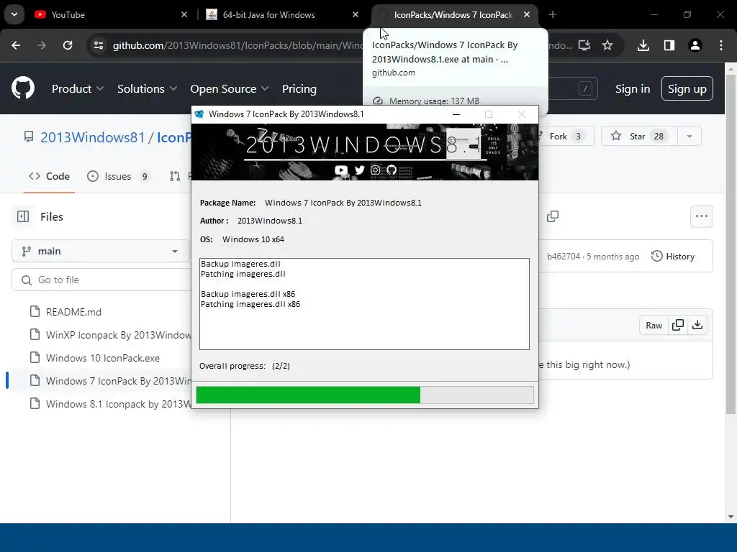Viewport: 737px width, 552px height.
Task: Copy path icon next to file name
Action: click(553, 216)
